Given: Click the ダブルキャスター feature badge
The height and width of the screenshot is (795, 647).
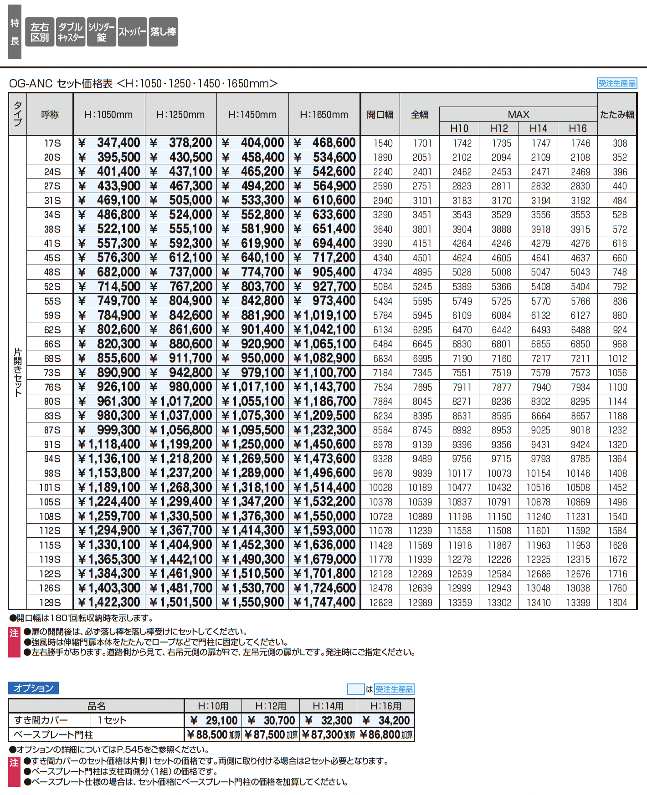Looking at the screenshot, I should point(71,32).
